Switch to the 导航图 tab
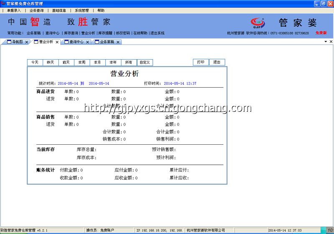 pyautogui.click(x=17, y=42)
